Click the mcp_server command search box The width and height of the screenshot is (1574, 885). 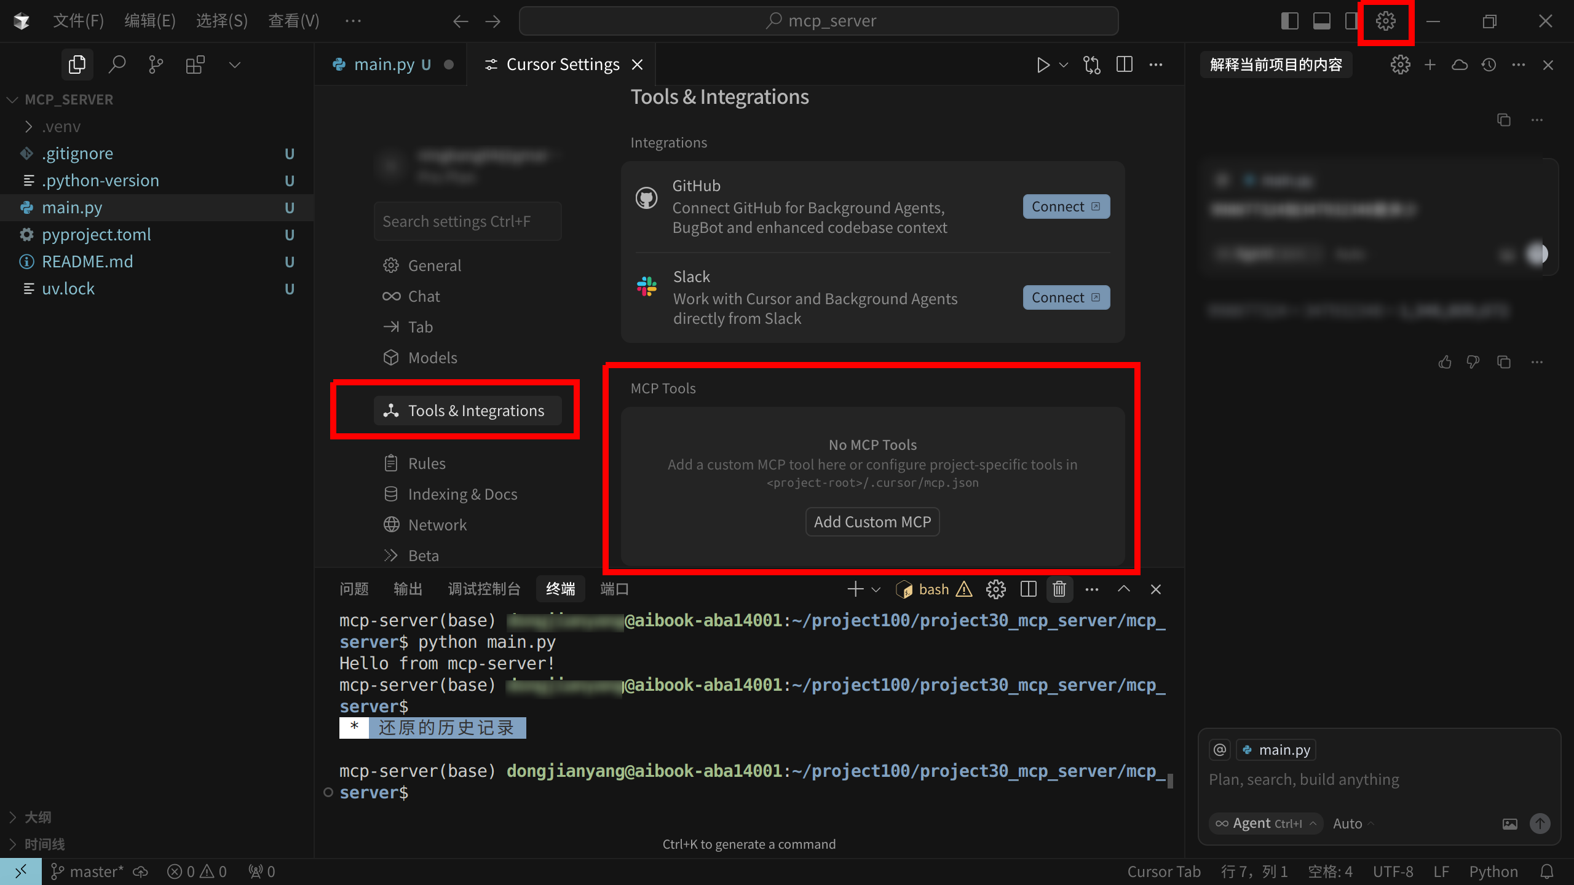point(819,21)
